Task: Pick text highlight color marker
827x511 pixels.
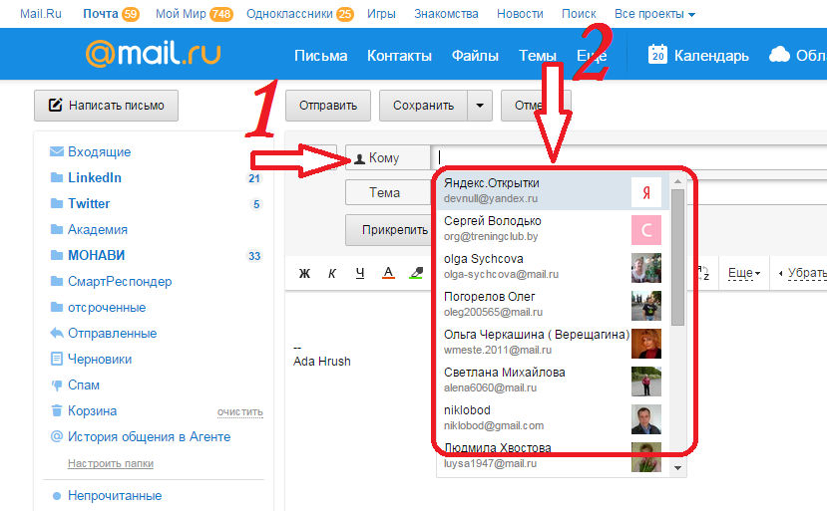Action: 416,273
